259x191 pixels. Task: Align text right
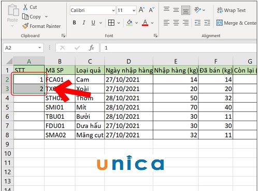pos(186,23)
